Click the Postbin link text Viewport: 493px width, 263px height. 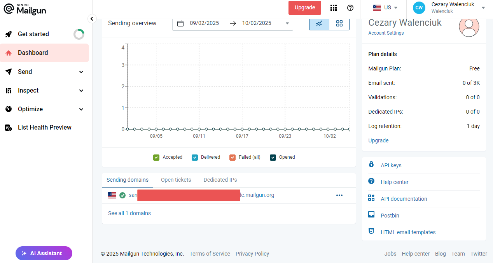pos(390,216)
